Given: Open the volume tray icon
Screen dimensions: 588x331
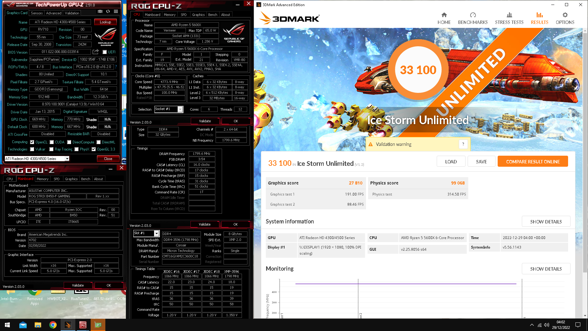Looking at the screenshot, I should point(547,325).
